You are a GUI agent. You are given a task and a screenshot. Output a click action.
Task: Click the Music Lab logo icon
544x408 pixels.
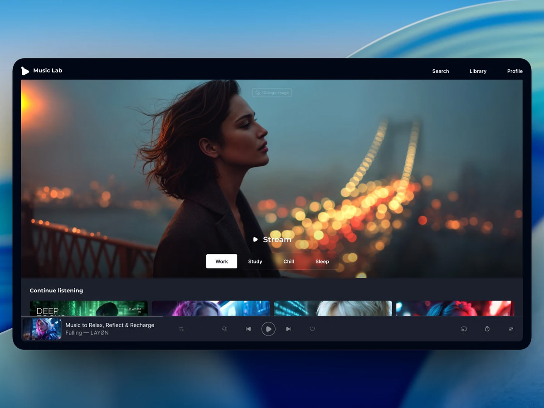click(x=25, y=71)
